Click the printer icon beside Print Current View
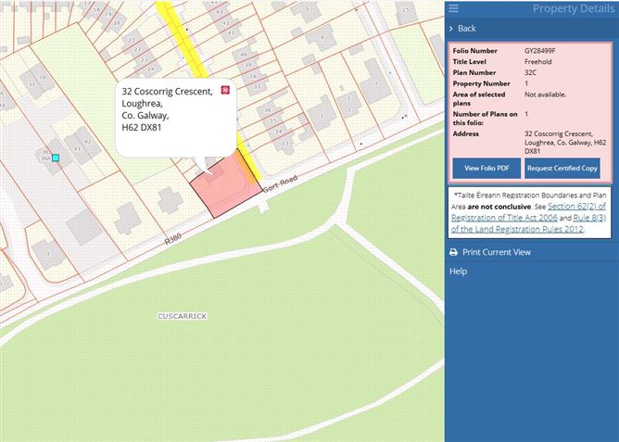Viewport: 619px width, 442px height. 453,252
